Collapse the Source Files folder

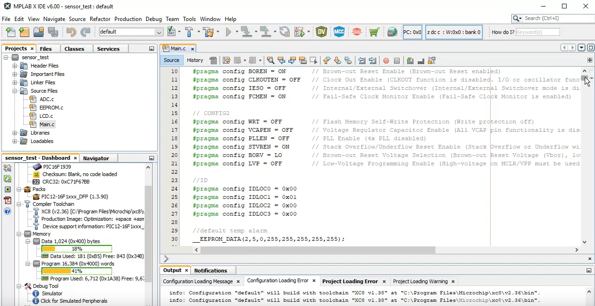(15, 91)
